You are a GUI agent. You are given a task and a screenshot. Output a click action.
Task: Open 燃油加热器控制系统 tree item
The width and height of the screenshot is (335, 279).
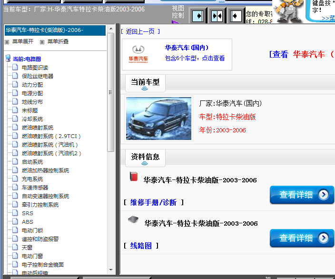pyautogui.click(x=45, y=170)
